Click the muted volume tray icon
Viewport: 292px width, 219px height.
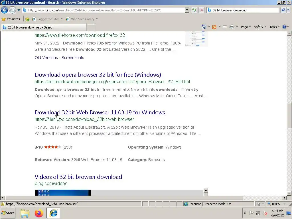pos(265,213)
